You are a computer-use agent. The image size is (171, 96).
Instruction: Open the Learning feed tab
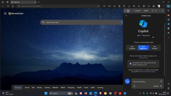coord(100,87)
